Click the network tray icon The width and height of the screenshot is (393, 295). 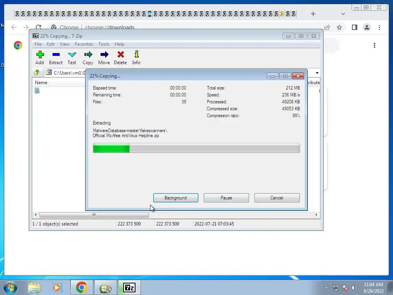335,288
